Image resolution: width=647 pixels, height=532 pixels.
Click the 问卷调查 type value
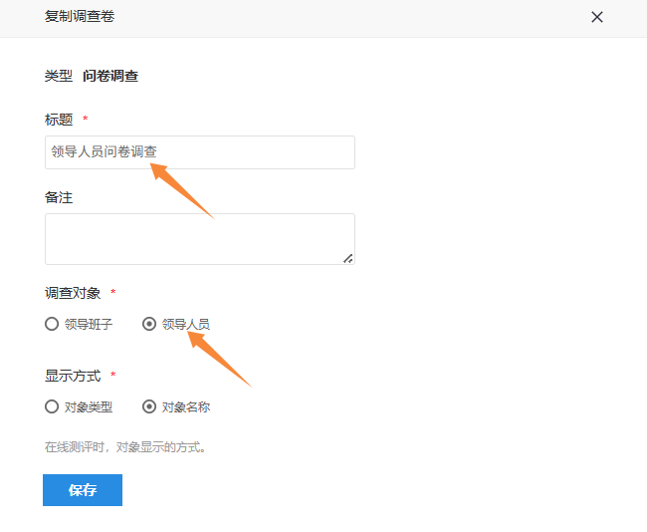pyautogui.click(x=110, y=76)
